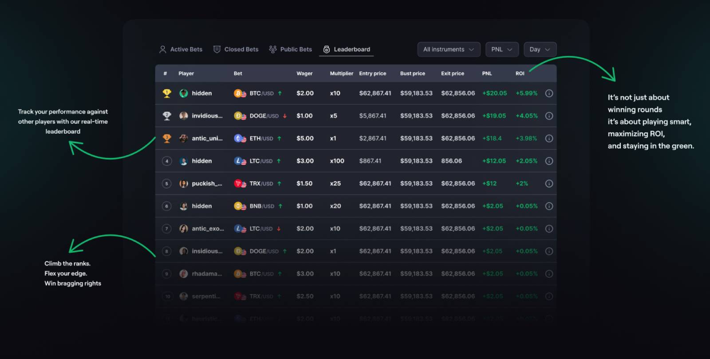Open the Day period dropdown
Screen dimensions: 710x359
(x=540, y=49)
